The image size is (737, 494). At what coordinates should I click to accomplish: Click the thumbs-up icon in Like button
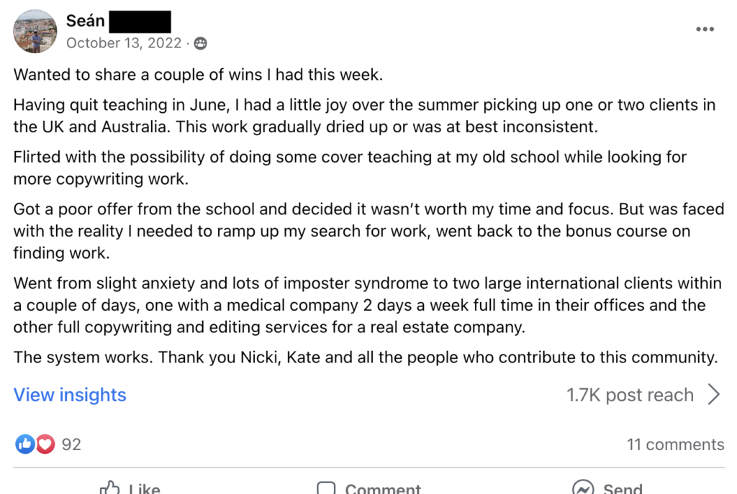[x=109, y=488]
